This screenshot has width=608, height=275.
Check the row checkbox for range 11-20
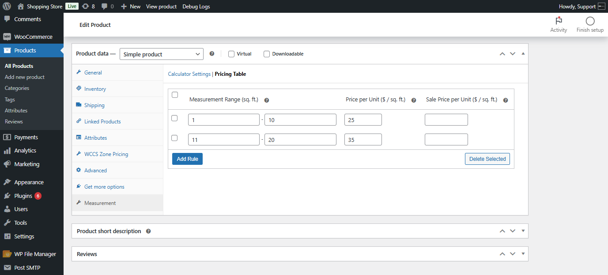[x=174, y=138]
